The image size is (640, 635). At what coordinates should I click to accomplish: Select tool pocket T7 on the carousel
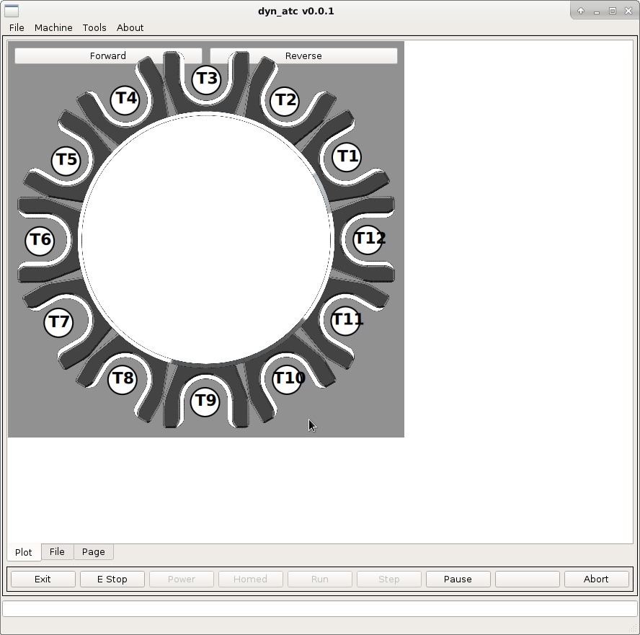pyautogui.click(x=59, y=322)
